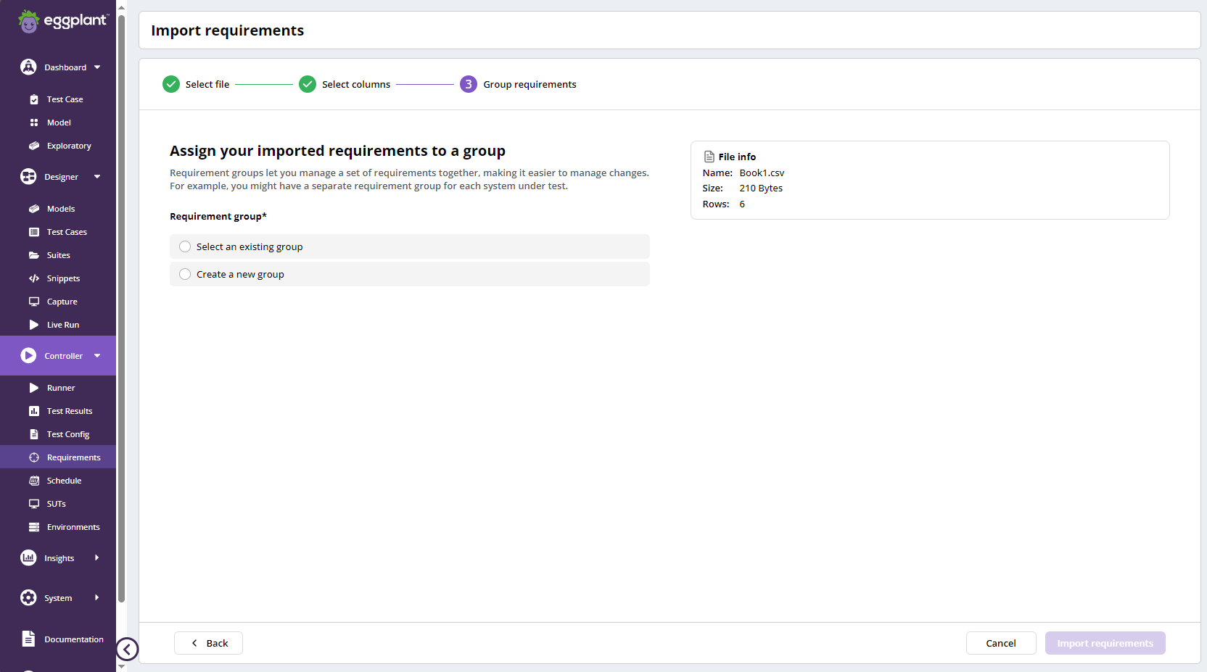Click the File info document icon

709,157
